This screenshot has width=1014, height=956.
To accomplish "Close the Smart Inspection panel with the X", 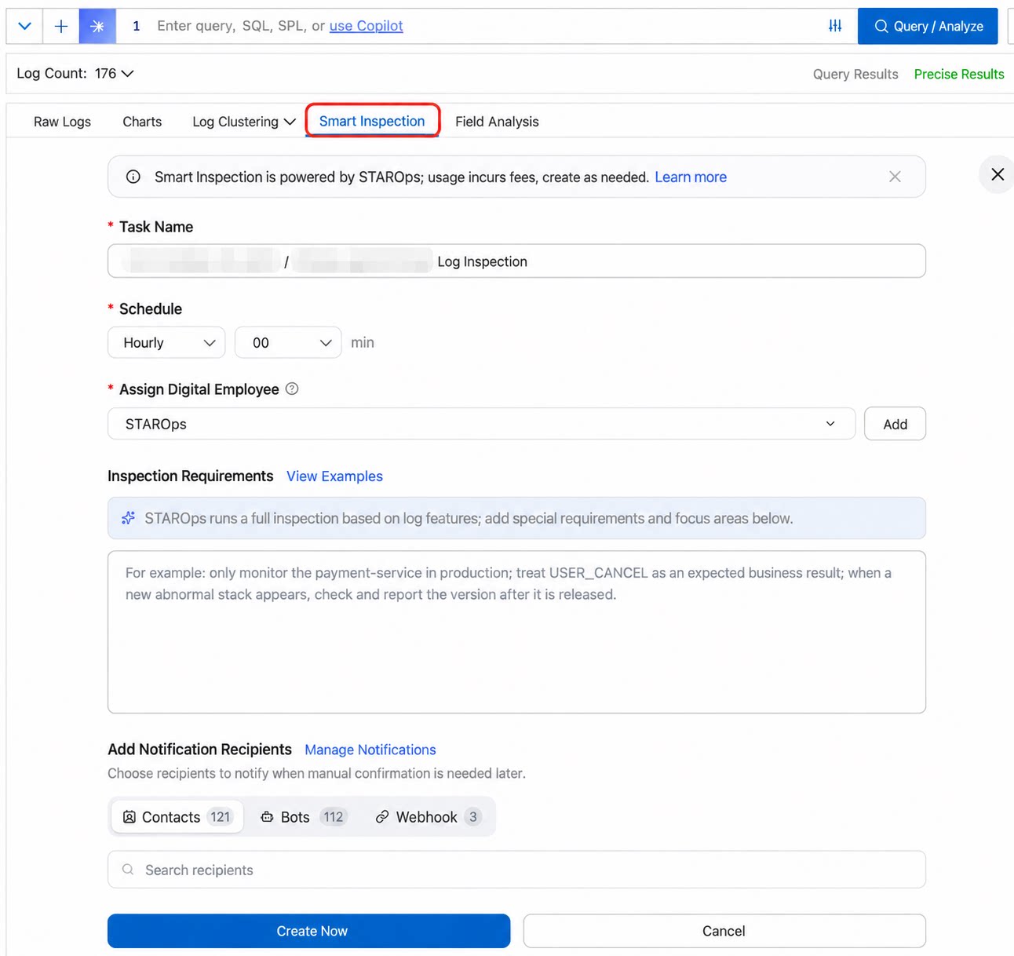I will click(998, 174).
